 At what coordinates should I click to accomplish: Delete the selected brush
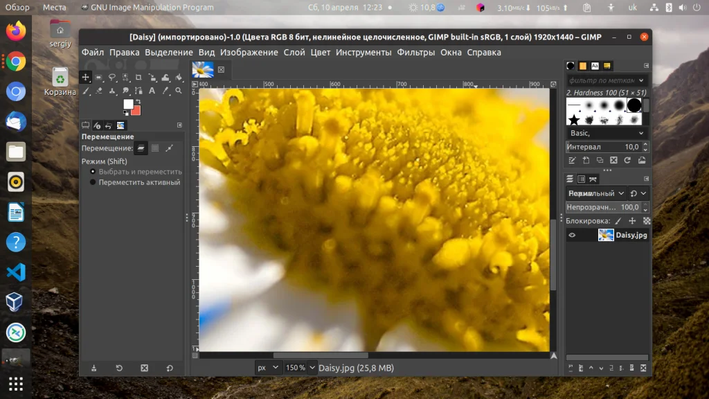(614, 160)
